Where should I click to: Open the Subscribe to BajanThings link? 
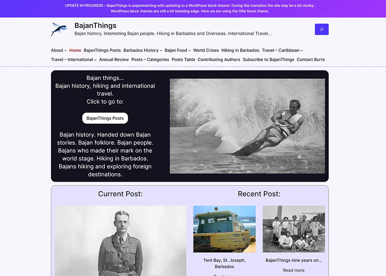pyautogui.click(x=268, y=60)
